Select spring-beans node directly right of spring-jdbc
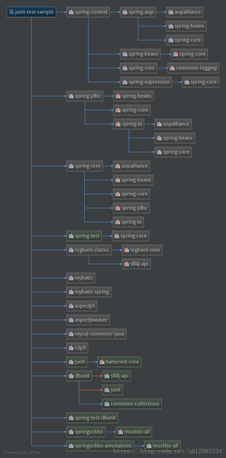 tap(133, 96)
